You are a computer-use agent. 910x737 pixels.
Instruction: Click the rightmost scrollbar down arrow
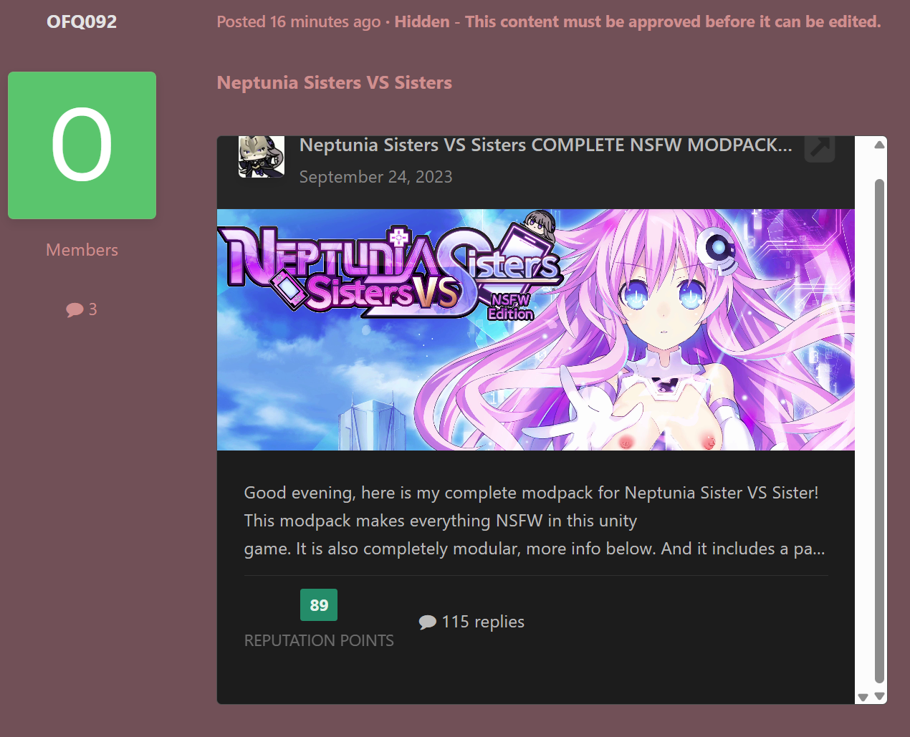pos(880,696)
